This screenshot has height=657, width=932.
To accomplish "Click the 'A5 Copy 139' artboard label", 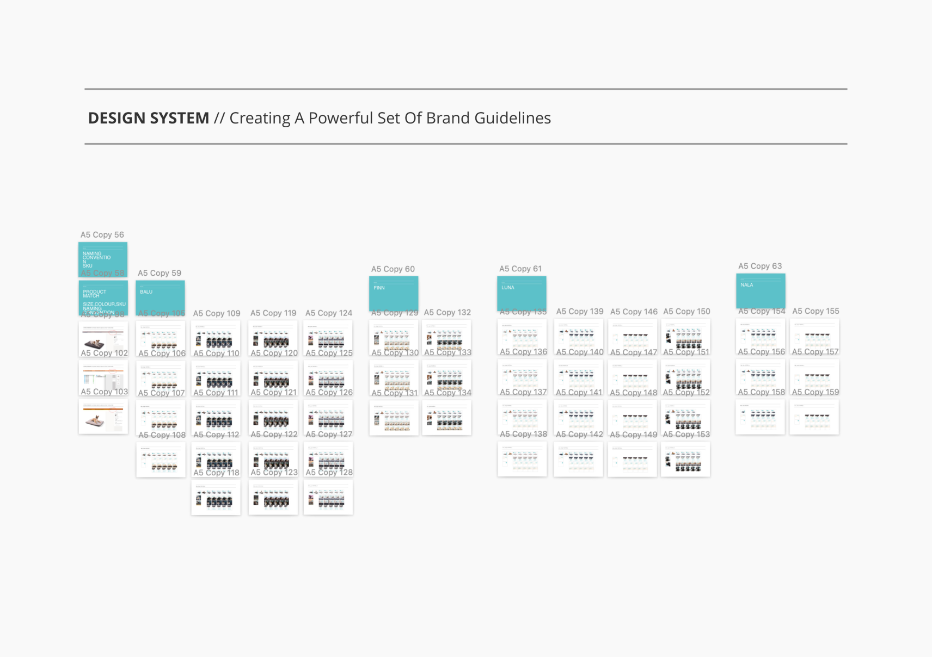I will pos(580,312).
